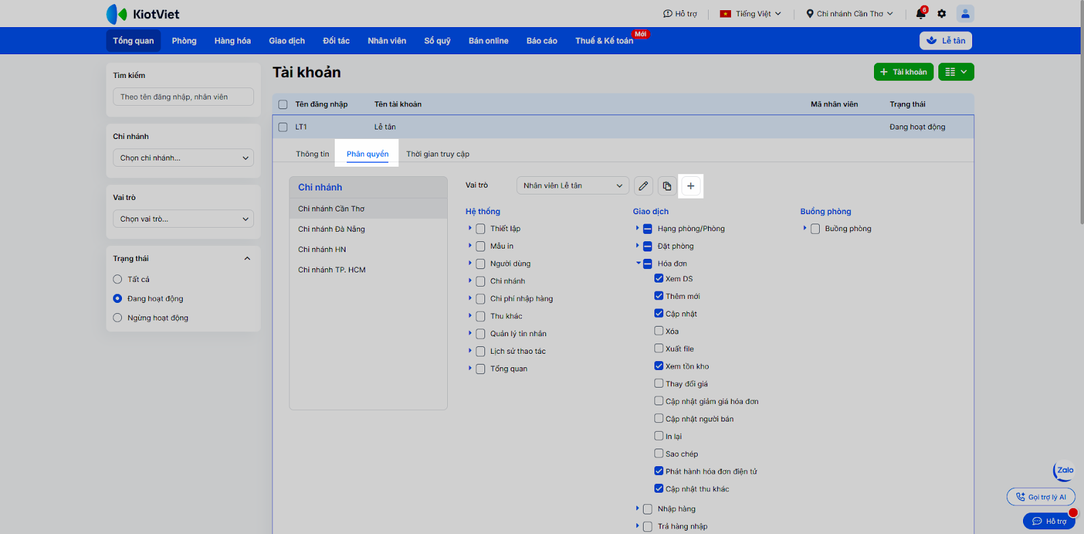1084x534 pixels.
Task: Open the column display options dropdown
Action: point(956,72)
